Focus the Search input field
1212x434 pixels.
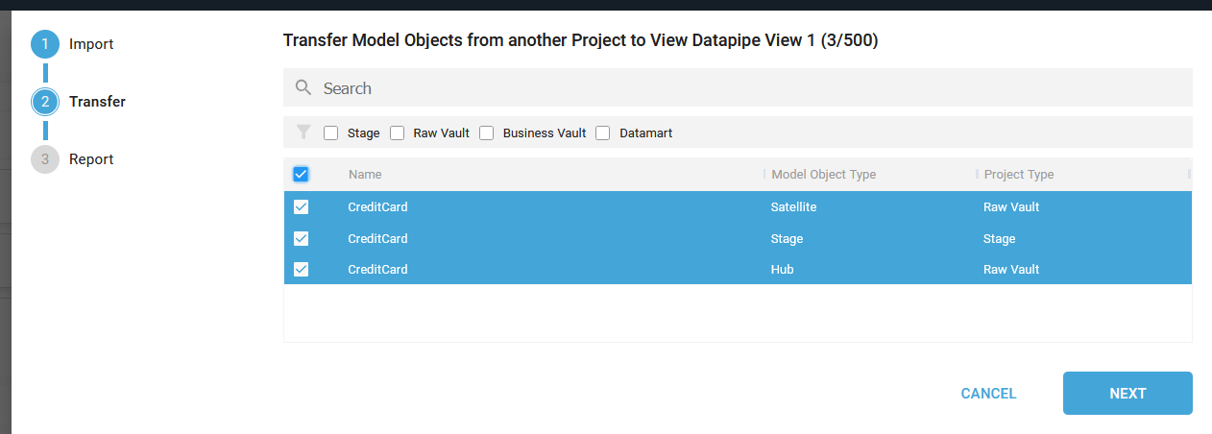[x=749, y=88]
